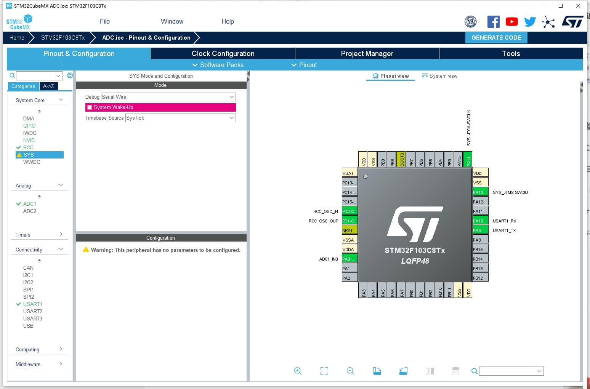Click the ST logo in top right
Viewport: 590px width, 389px height.
[x=572, y=22]
